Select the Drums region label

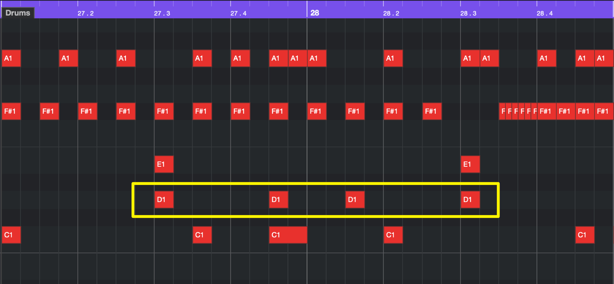pos(18,13)
